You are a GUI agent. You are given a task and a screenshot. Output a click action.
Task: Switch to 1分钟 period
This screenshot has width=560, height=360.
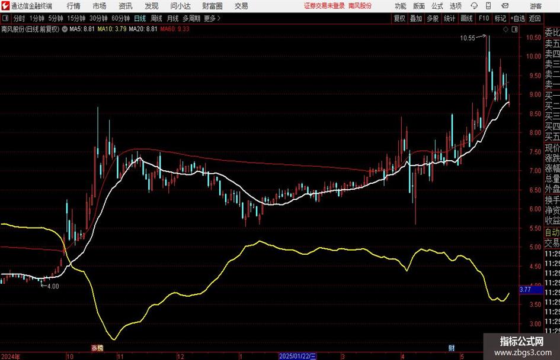point(37,18)
